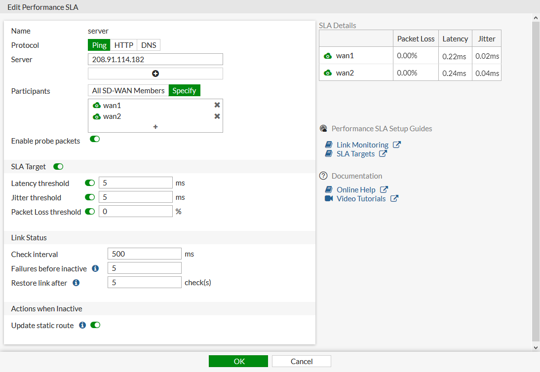Click the external-link icon beside SLA Targets

pos(383,153)
